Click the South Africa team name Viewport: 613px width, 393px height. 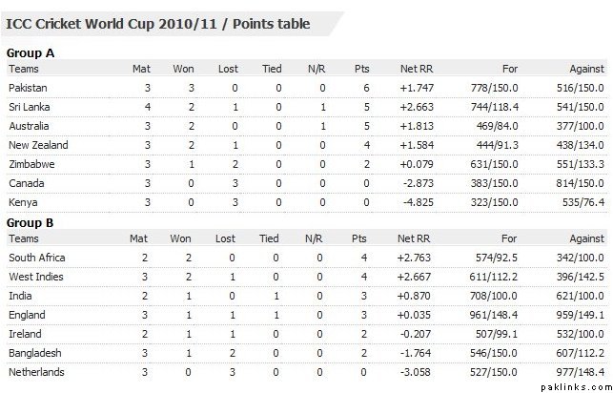[x=35, y=259]
